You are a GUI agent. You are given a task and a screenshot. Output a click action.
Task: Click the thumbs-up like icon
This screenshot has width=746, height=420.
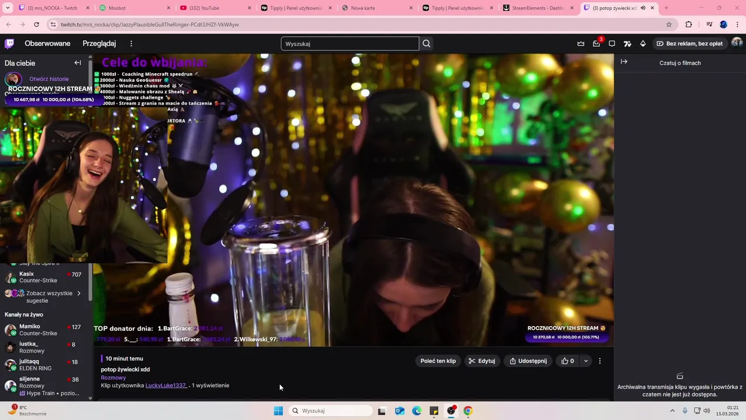pyautogui.click(x=565, y=361)
